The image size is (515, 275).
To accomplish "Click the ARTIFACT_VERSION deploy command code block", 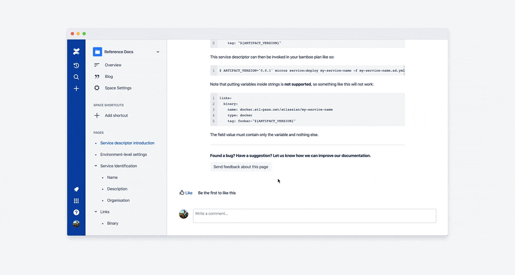I will tap(308, 70).
